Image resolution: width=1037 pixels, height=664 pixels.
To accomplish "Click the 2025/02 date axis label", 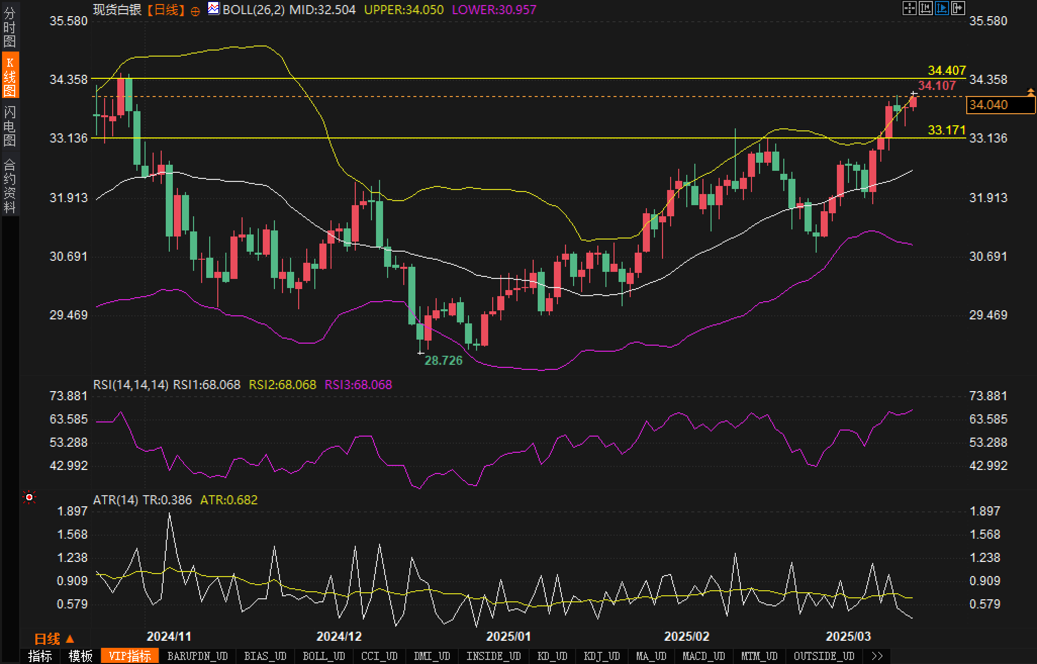I will click(x=687, y=636).
